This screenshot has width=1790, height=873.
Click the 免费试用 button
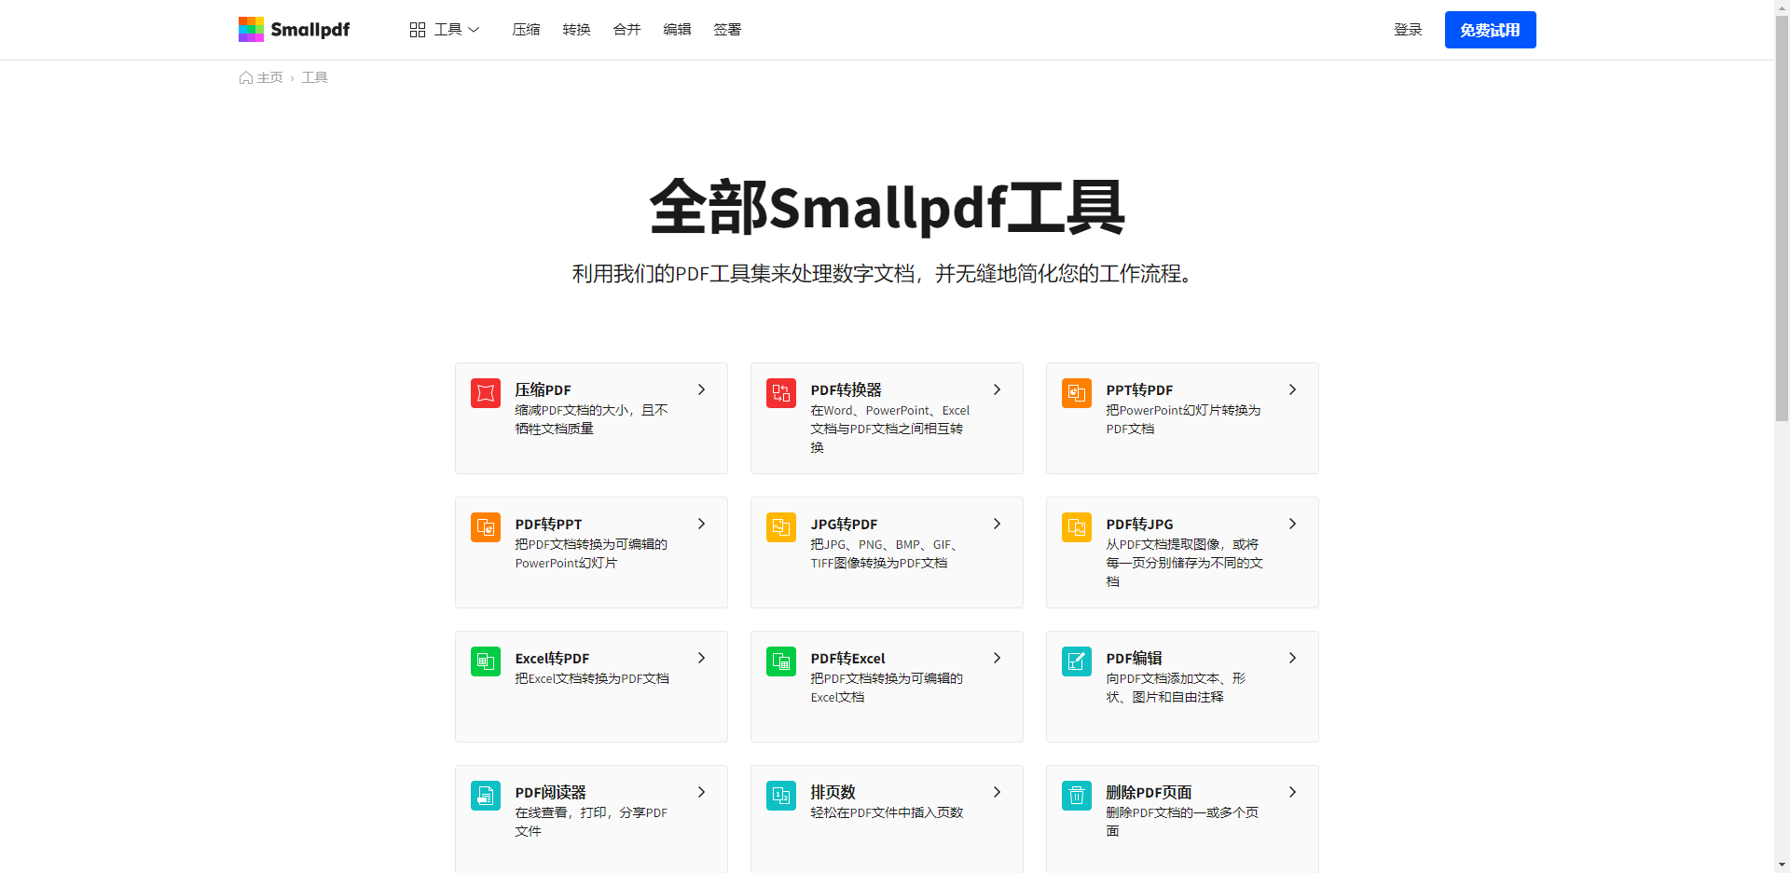click(x=1489, y=29)
